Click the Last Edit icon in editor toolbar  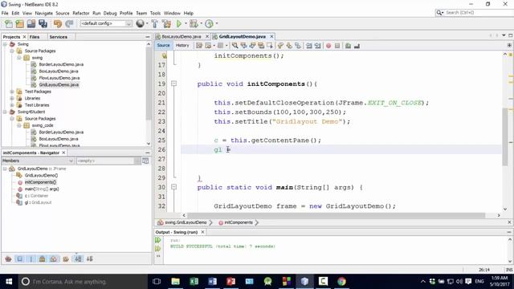199,46
